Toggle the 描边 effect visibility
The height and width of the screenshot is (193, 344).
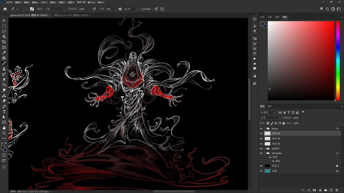point(273,161)
